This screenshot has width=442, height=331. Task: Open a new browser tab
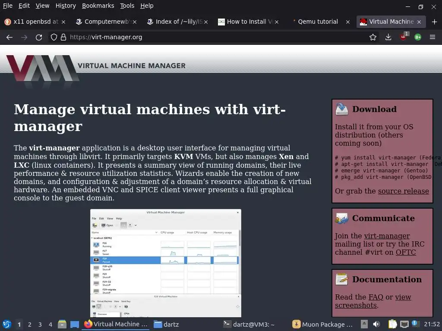click(x=434, y=22)
